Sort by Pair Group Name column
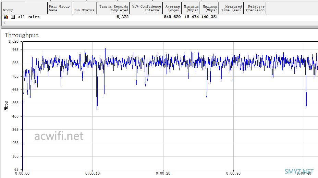 (x=59, y=8)
